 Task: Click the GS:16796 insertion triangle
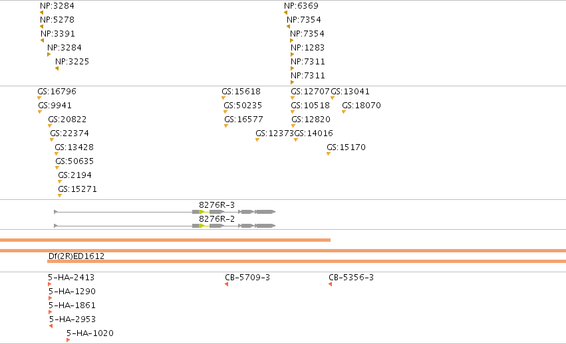(x=39, y=98)
